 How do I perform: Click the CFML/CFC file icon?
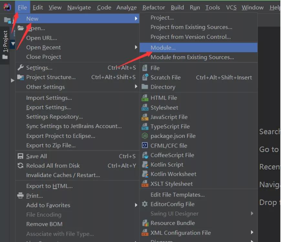tap(145, 145)
